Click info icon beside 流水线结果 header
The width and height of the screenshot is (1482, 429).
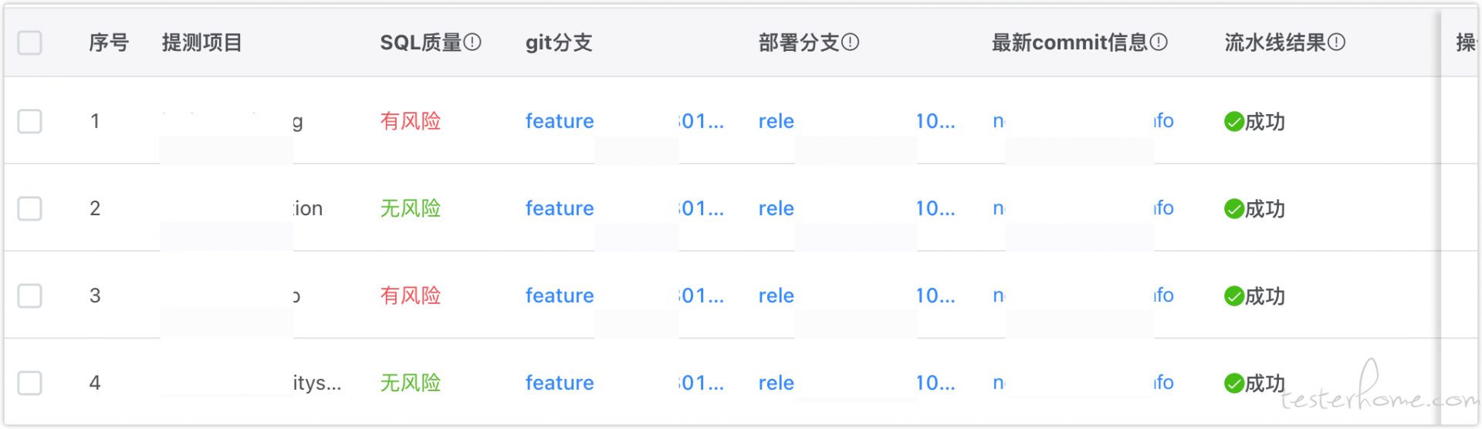[1336, 42]
